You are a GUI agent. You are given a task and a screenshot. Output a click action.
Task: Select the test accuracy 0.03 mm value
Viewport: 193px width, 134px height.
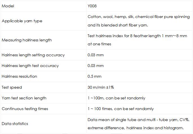point(96,66)
